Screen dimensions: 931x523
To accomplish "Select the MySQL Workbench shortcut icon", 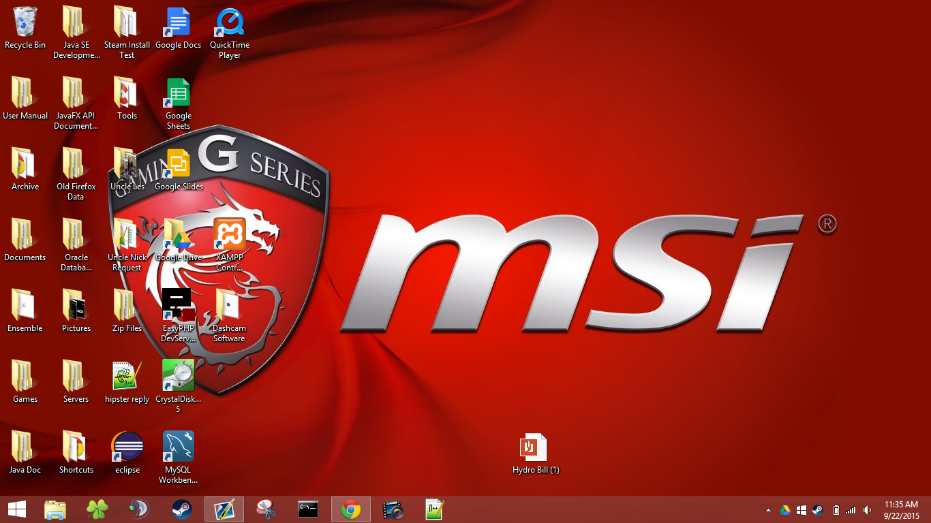I will 179,458.
